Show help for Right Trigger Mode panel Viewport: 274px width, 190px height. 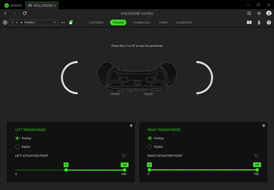(x=264, y=126)
